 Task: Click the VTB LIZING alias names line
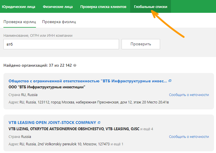pos(74,129)
